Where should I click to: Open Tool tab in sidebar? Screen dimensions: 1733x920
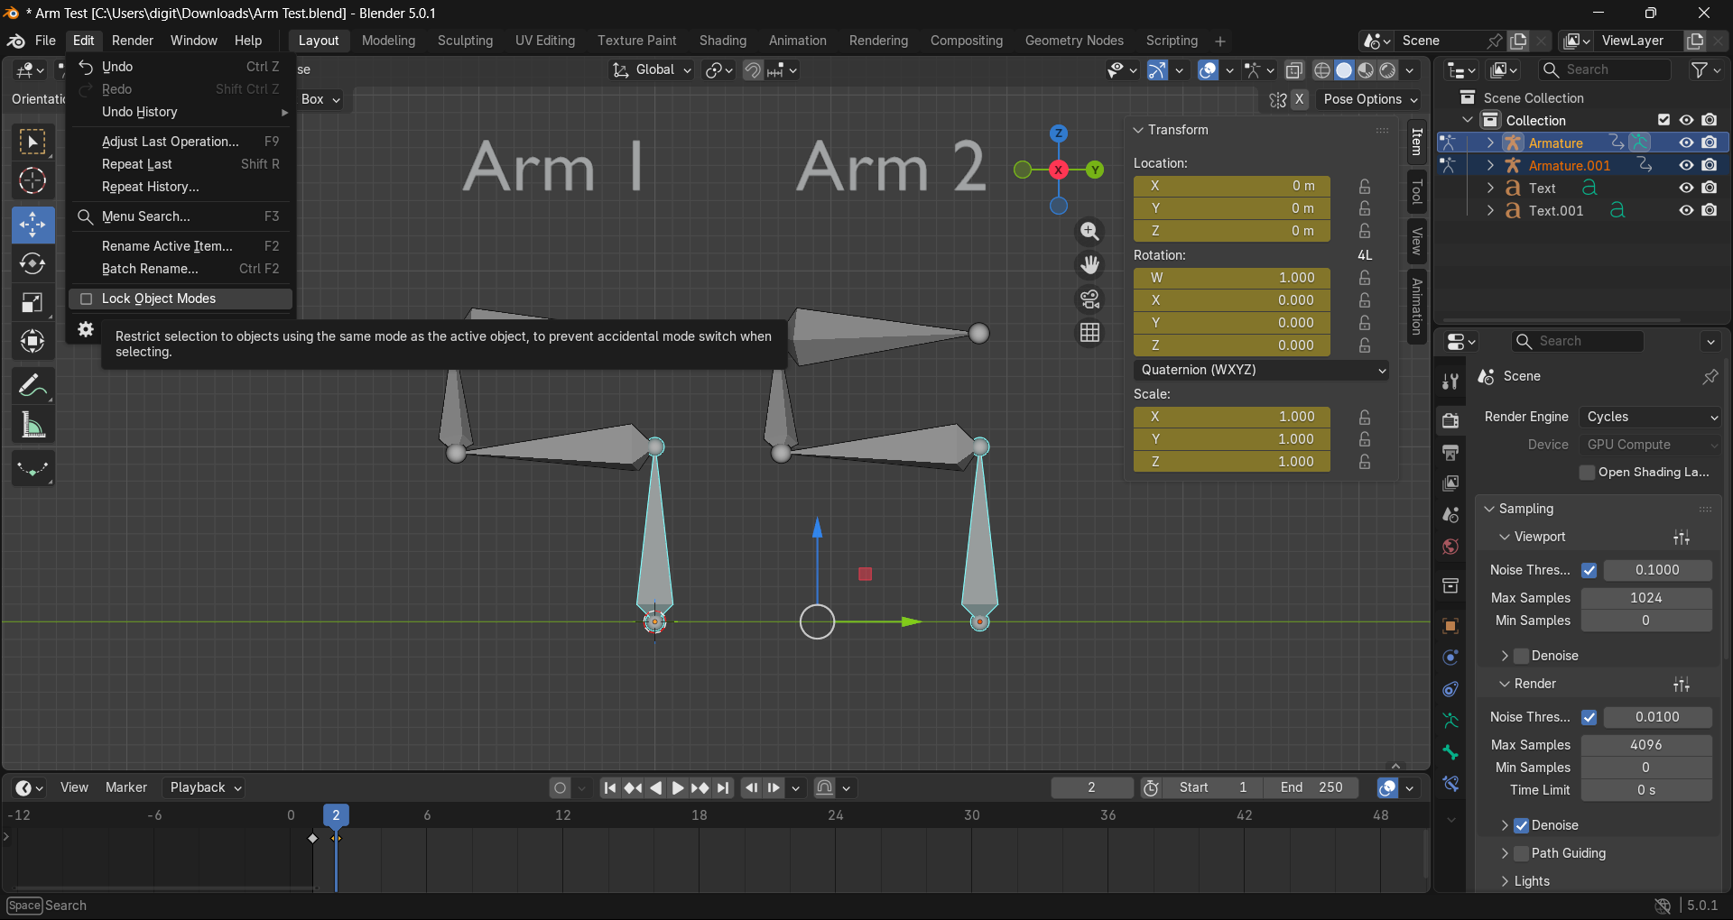pos(1416,191)
